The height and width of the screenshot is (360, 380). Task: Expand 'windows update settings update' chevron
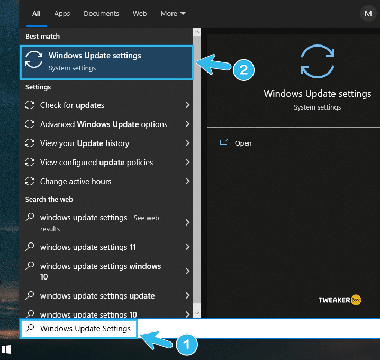point(187,295)
